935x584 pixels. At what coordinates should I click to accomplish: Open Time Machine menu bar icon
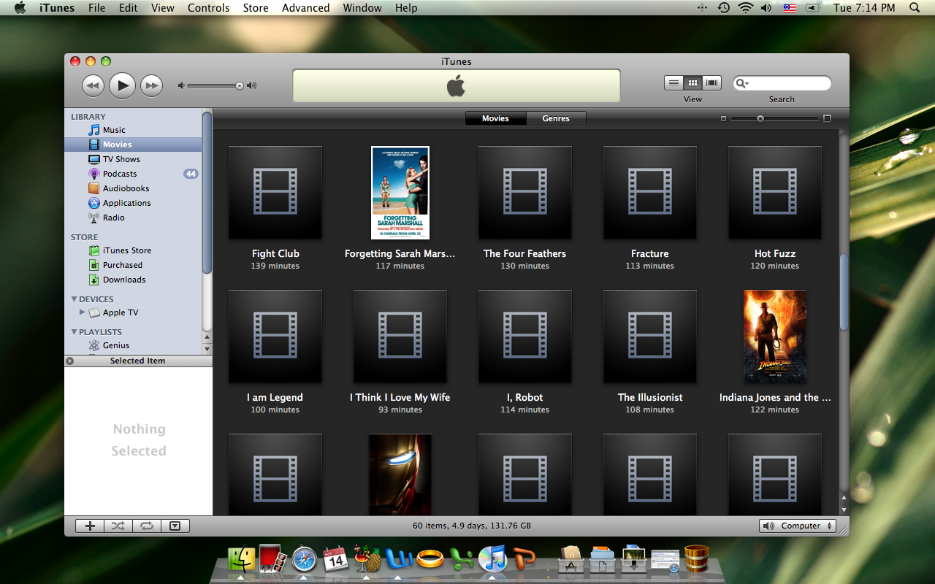pyautogui.click(x=723, y=8)
